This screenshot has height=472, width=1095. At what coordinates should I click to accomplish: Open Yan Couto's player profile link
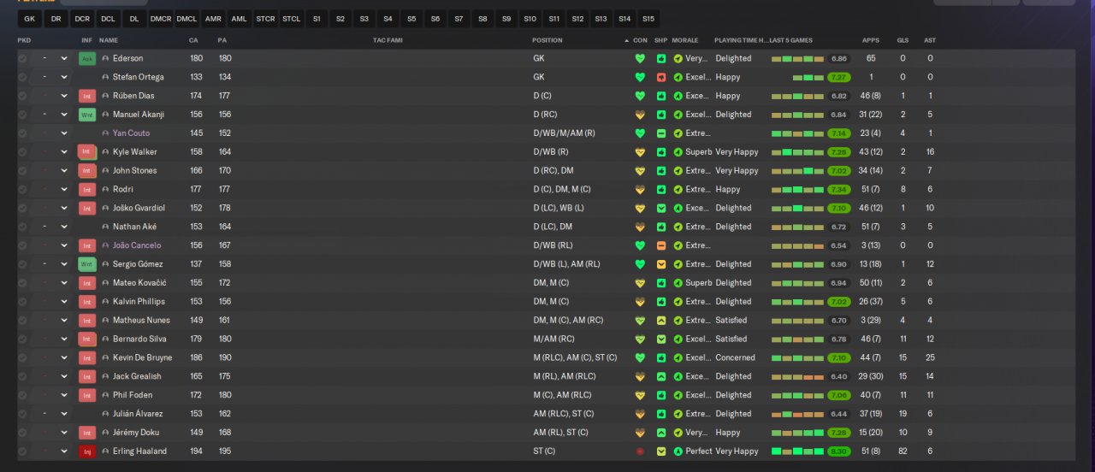pos(131,133)
